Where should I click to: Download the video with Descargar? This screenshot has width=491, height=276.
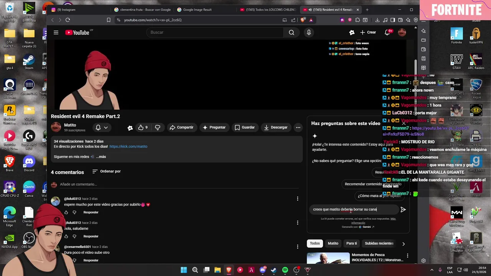pyautogui.click(x=276, y=127)
